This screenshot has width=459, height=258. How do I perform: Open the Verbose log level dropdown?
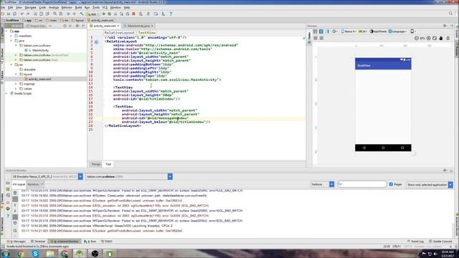coord(331,184)
